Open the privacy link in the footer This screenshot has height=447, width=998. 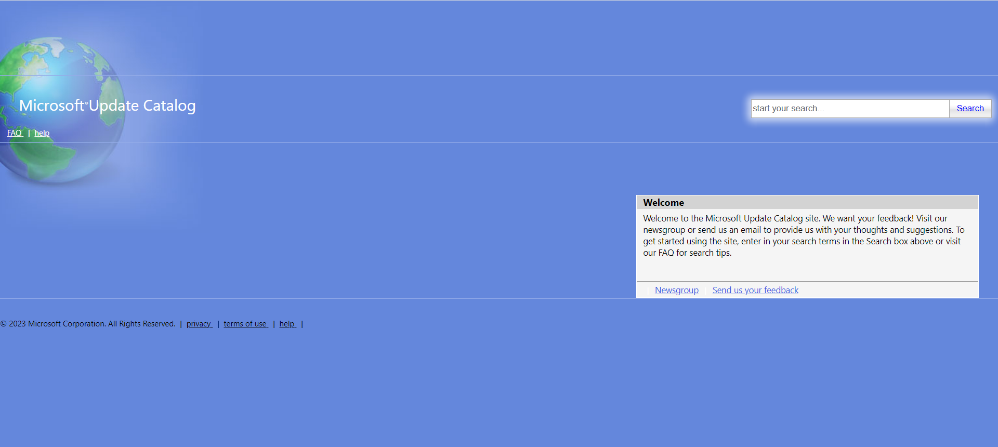[x=199, y=324]
